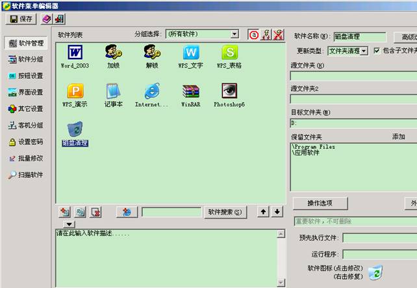Select '\应用软件' in the reserved folders list
417x288 pixels.
tap(305, 153)
